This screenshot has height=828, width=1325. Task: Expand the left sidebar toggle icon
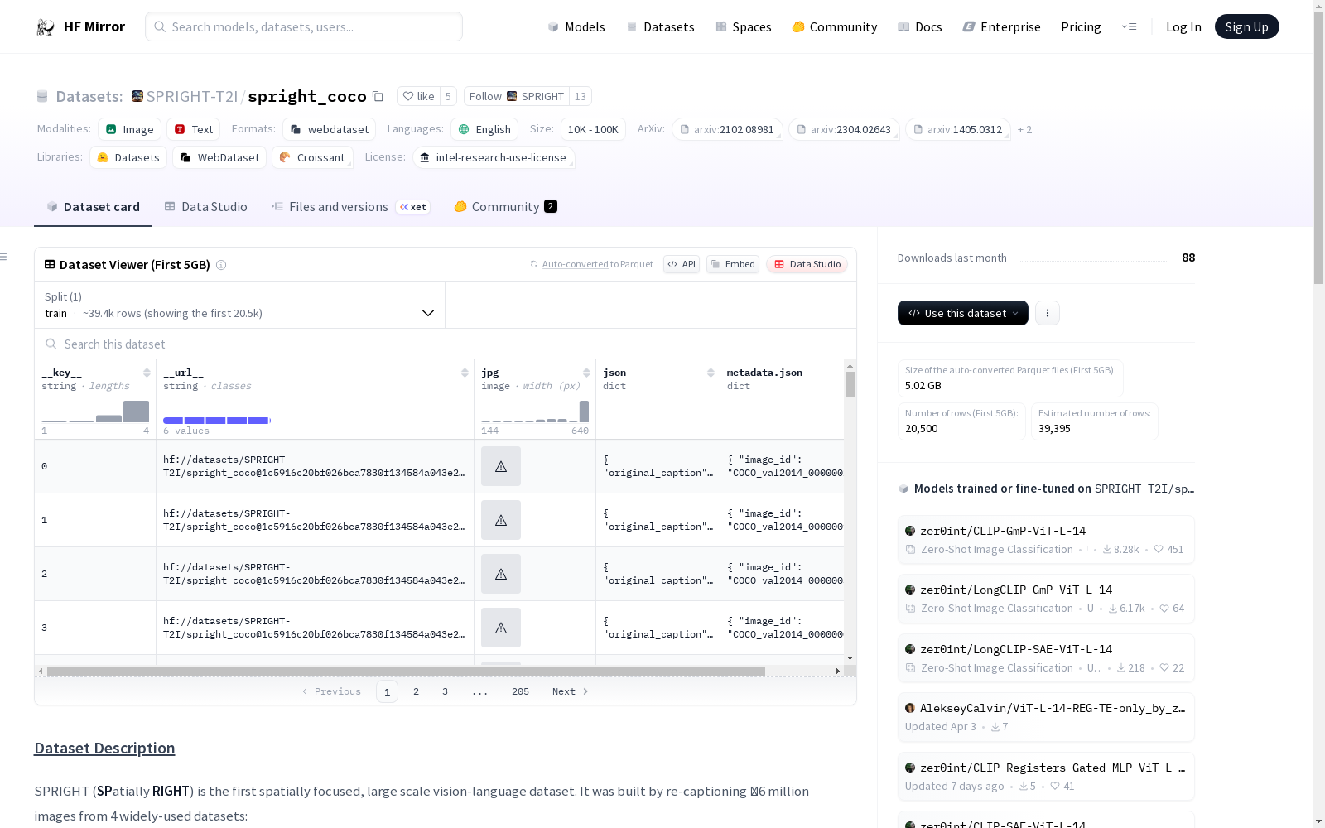[x=4, y=257]
